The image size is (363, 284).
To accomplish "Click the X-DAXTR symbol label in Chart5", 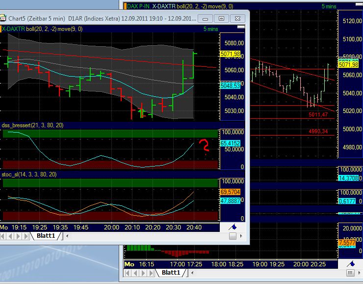I will point(13,29).
